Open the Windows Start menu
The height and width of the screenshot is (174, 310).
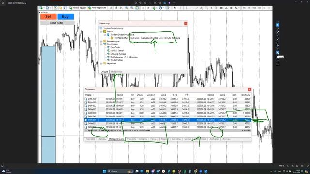[104, 171]
